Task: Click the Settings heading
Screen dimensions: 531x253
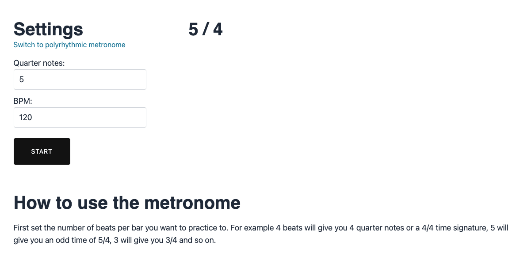Action: 48,29
